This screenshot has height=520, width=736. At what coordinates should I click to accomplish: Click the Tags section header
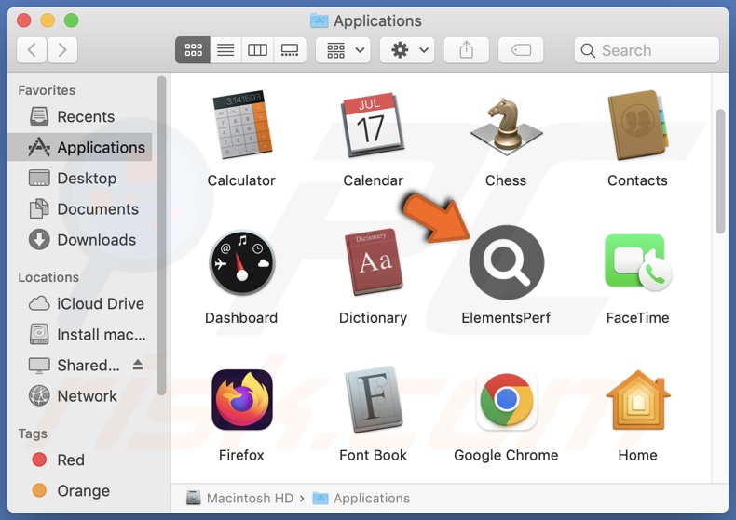coord(33,433)
